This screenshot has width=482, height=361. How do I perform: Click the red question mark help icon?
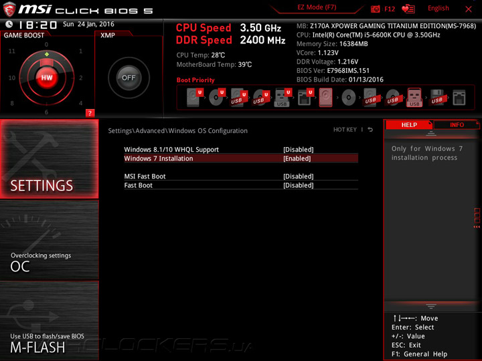[90, 113]
